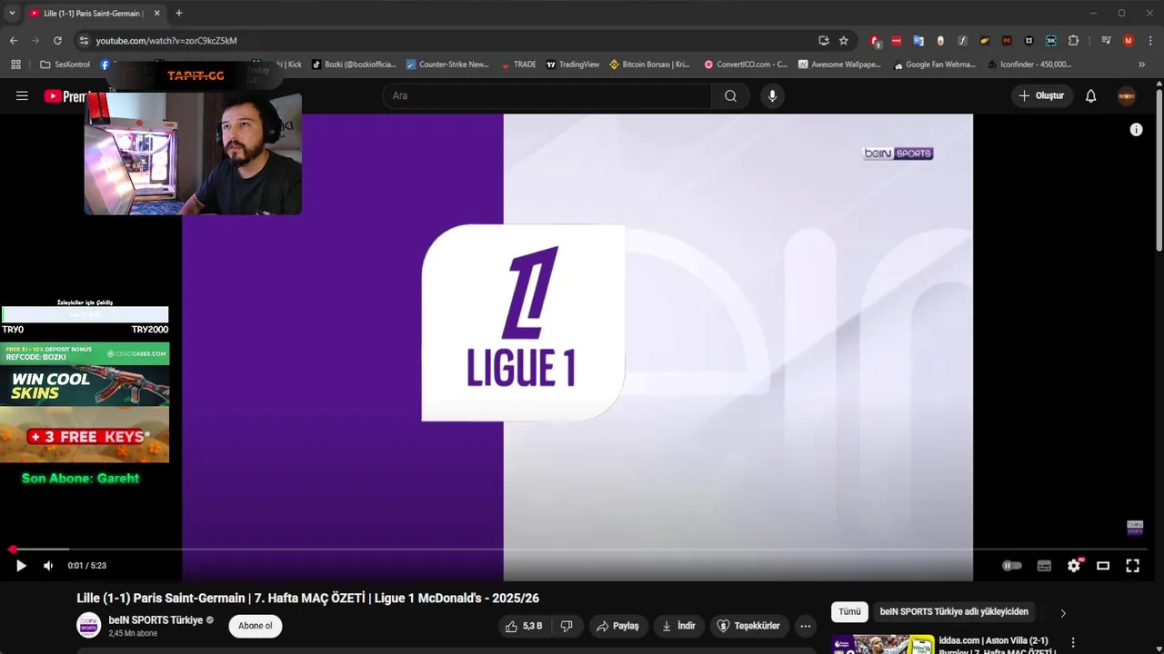Open the ConvertICO.com bookmark
This screenshot has width=1164, height=654.
pyautogui.click(x=746, y=64)
